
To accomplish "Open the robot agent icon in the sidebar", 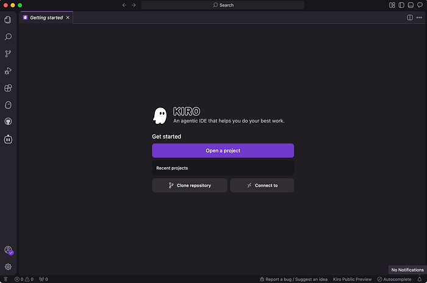I will coord(8,139).
